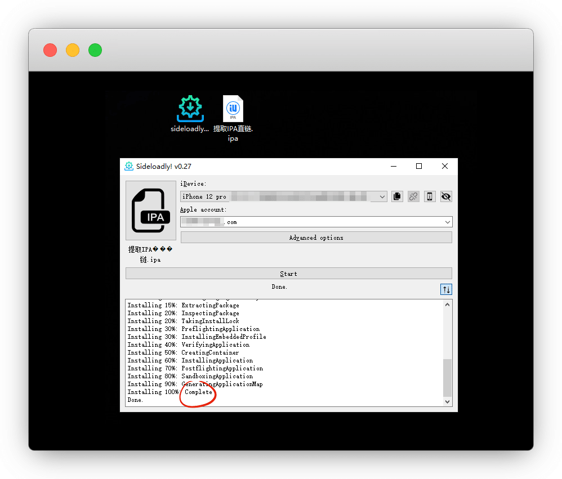Copy the device UDID with copy icon

tap(397, 196)
